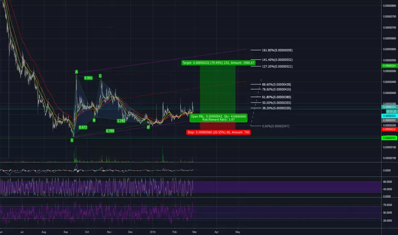The height and width of the screenshot is (235, 398).
Task: Select the harmonic pattern point C label
Action: click(x=100, y=76)
